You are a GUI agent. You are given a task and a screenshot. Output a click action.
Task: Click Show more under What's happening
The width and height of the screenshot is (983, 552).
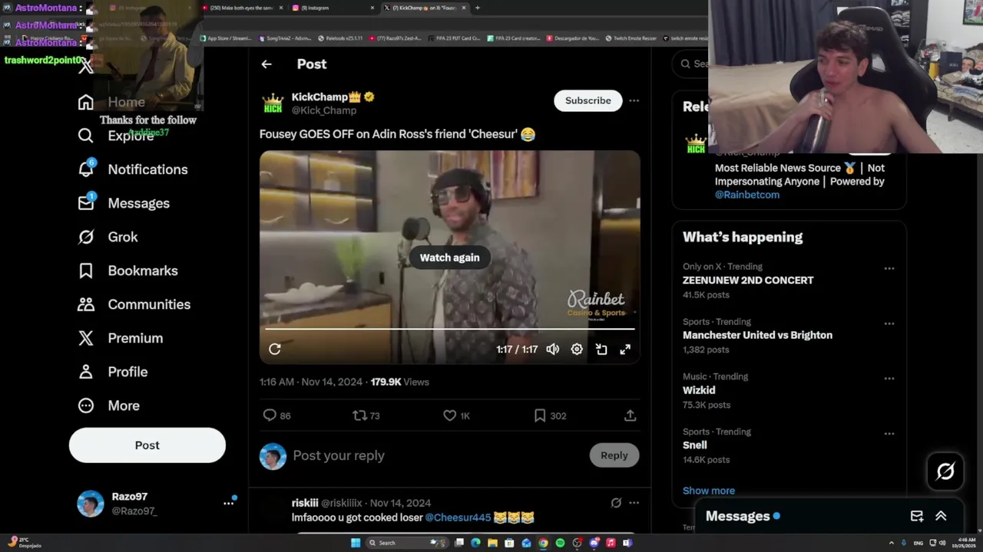pyautogui.click(x=709, y=491)
